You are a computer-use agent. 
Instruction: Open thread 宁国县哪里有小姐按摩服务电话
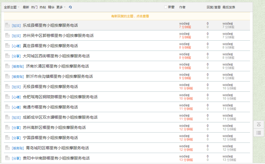[x=50, y=138]
